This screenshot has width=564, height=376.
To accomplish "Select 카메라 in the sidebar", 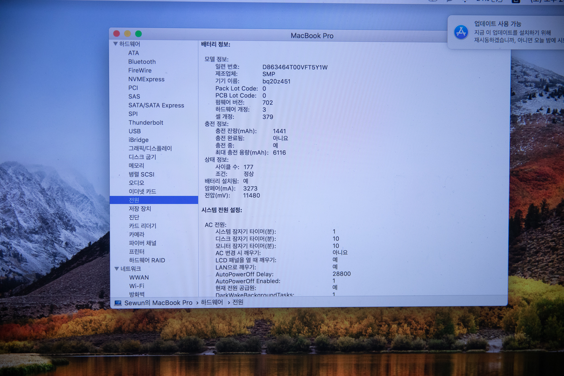I will 137,234.
